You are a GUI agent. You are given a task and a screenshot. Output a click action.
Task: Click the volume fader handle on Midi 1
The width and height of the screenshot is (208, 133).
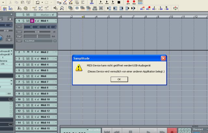(37, 32)
